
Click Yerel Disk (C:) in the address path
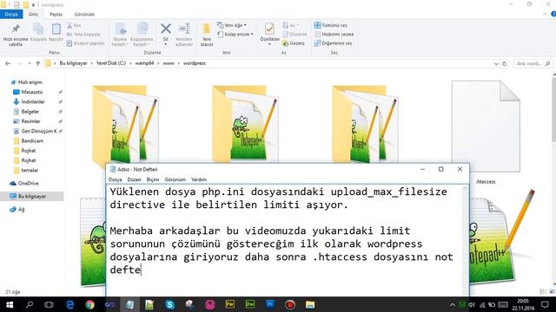(x=111, y=63)
